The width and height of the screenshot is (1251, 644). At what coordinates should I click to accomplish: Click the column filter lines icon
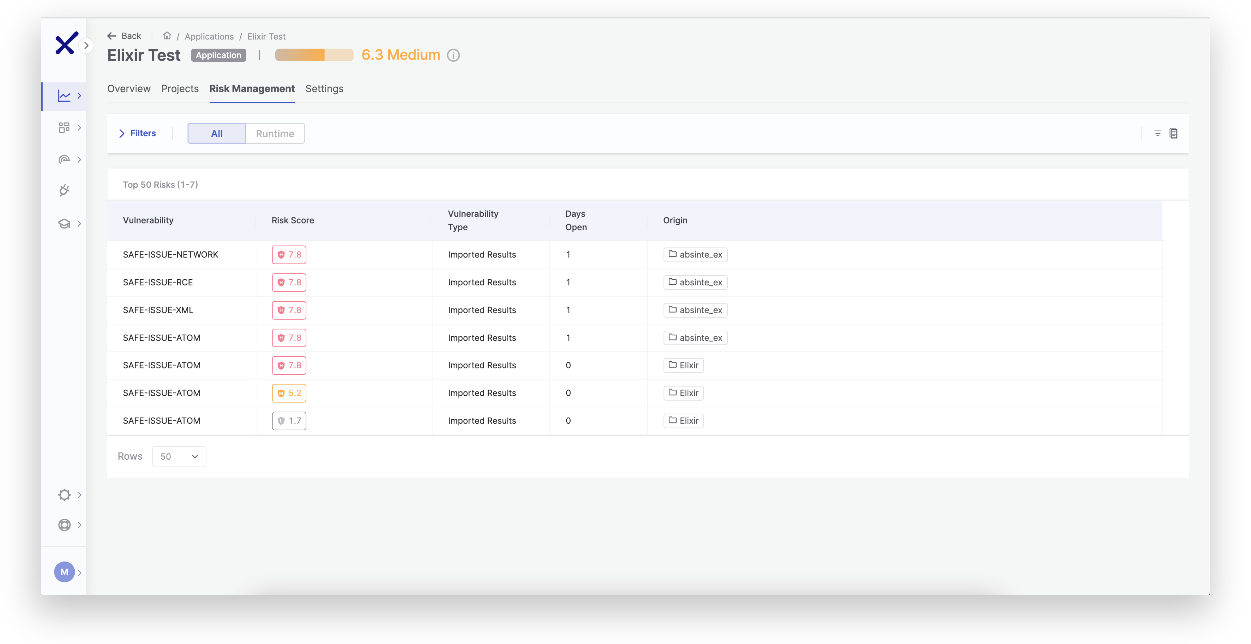[1157, 133]
